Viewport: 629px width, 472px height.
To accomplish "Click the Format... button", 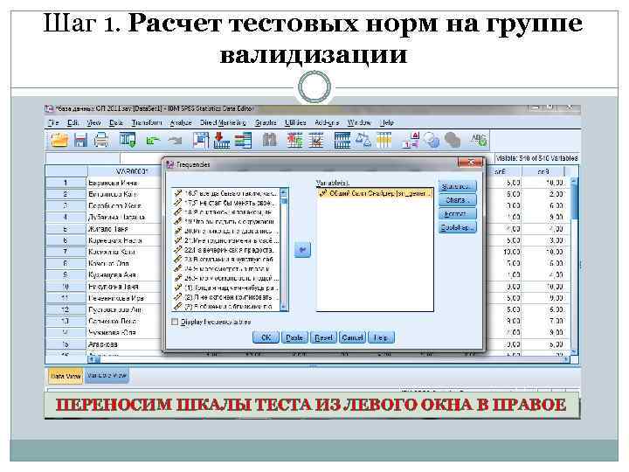I will [x=458, y=213].
